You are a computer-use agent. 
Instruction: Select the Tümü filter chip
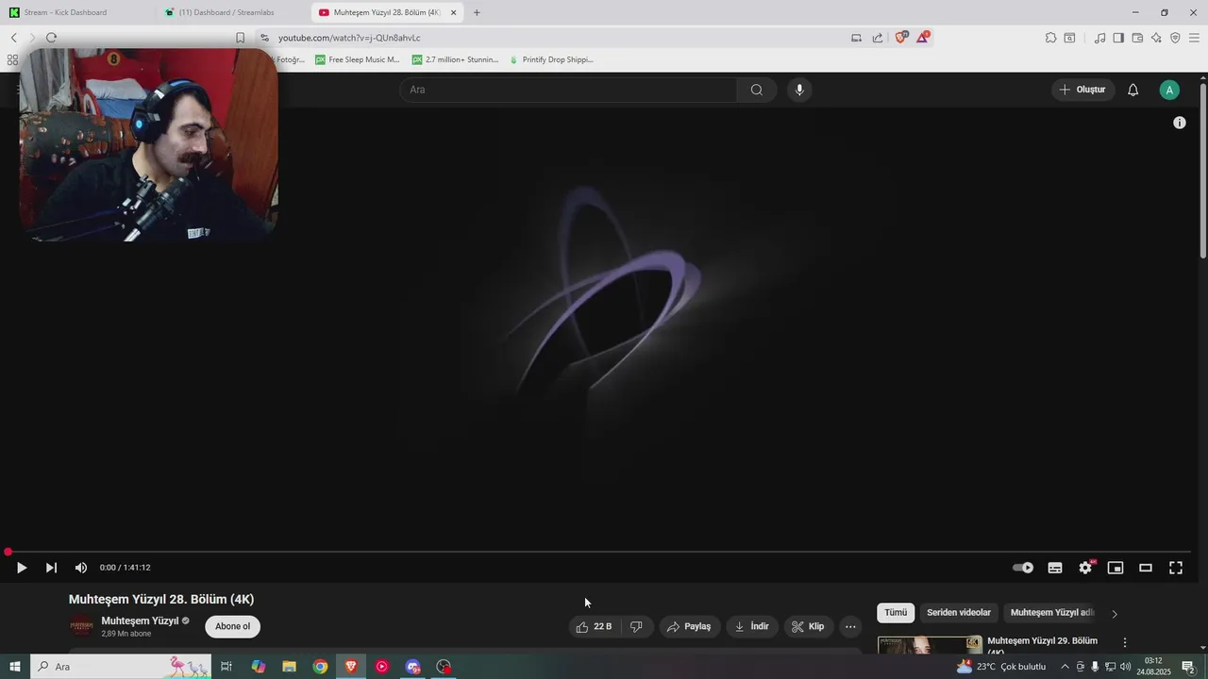896,613
